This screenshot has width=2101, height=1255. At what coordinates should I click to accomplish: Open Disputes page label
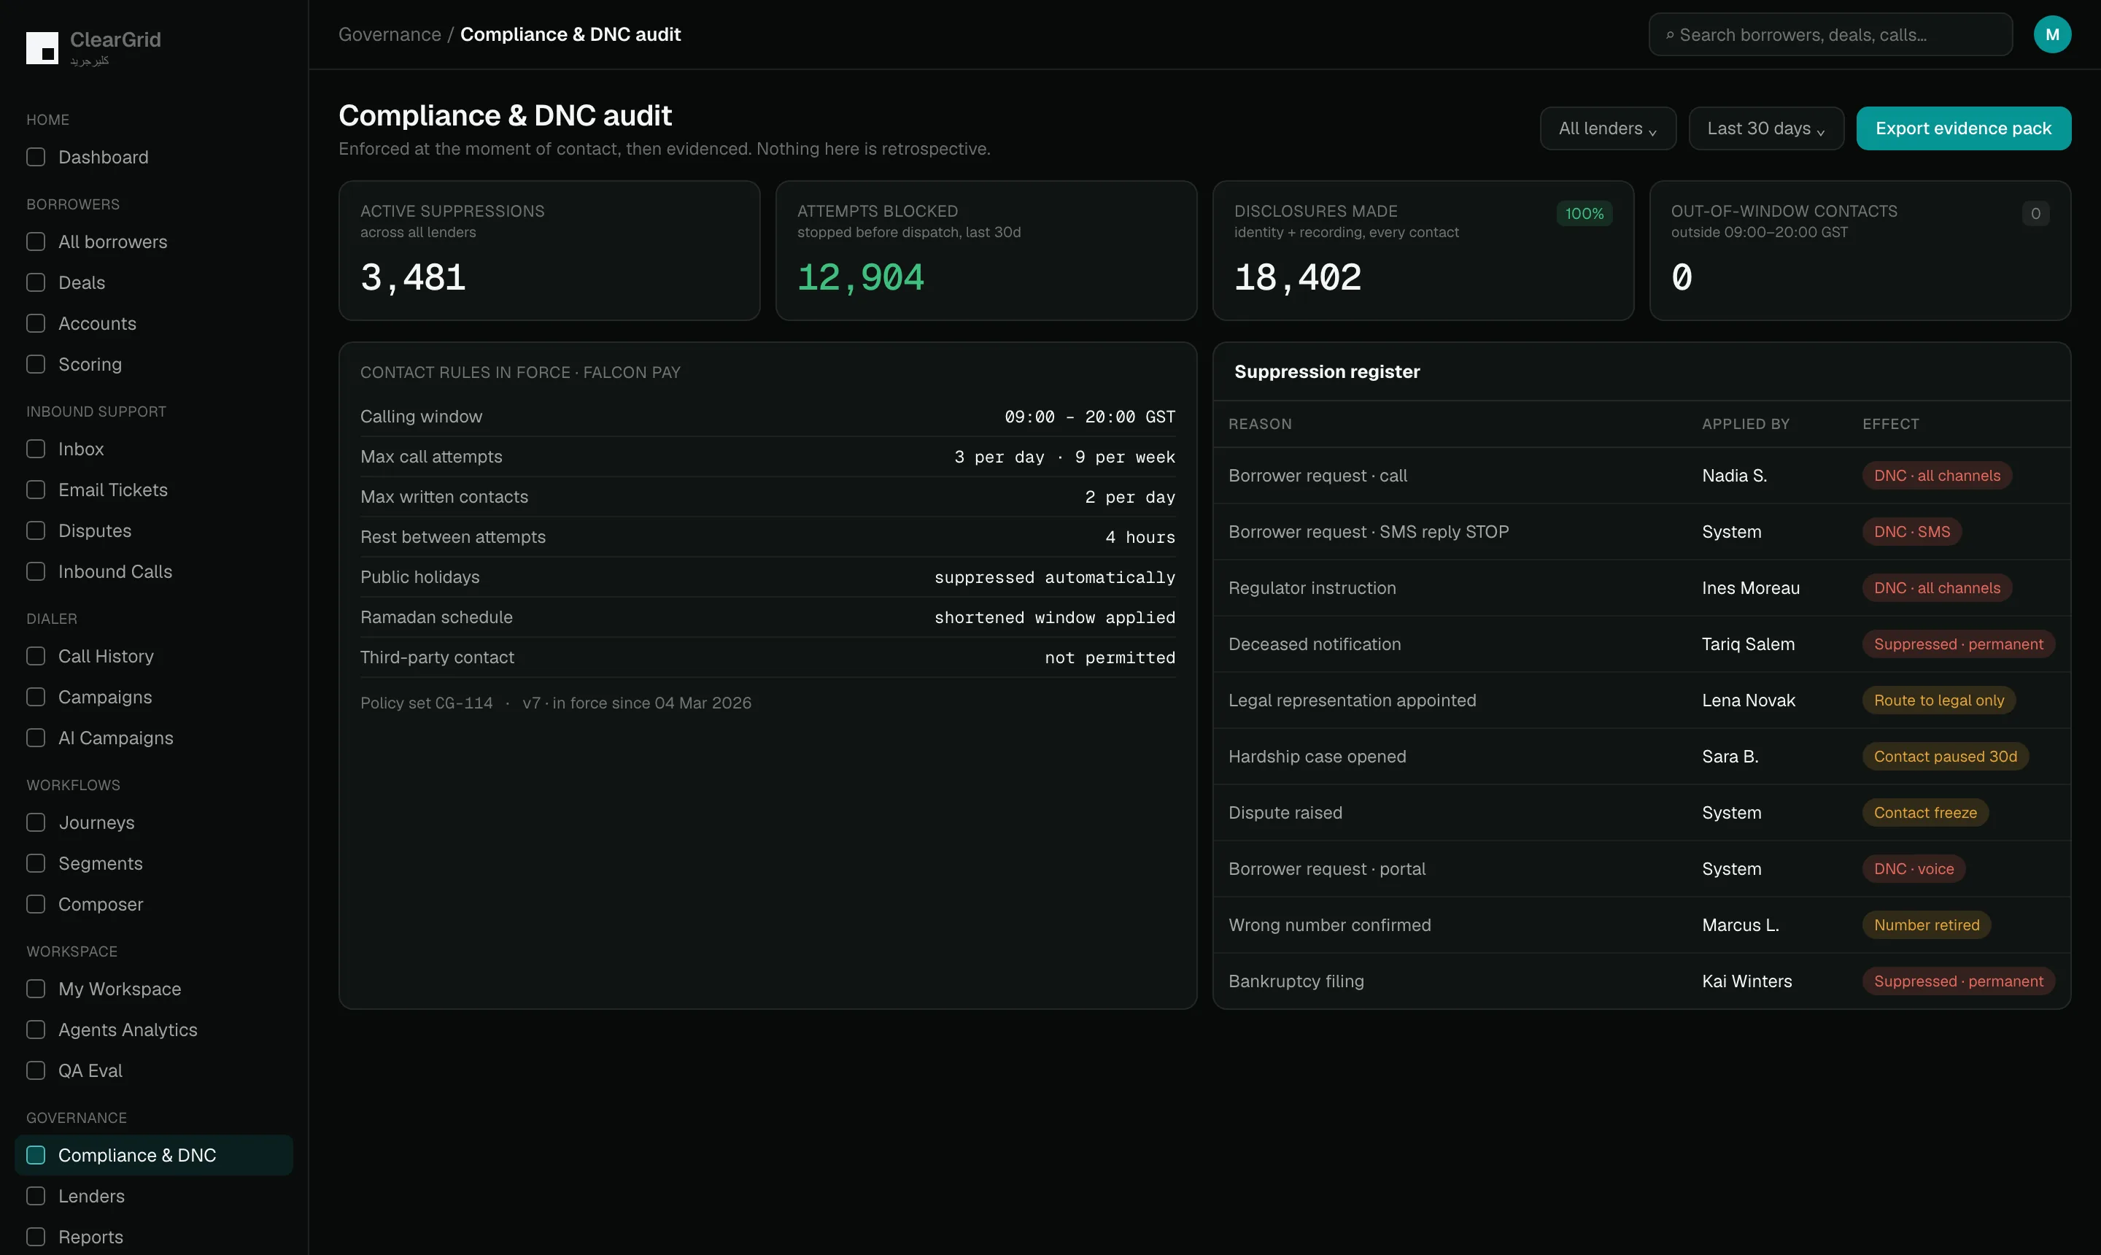point(95,531)
